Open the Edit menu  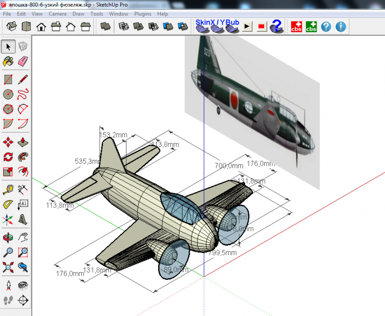tap(21, 14)
